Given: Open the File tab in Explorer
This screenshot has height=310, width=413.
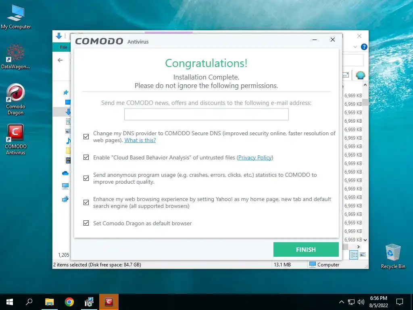Looking at the screenshot, I should coord(63,47).
